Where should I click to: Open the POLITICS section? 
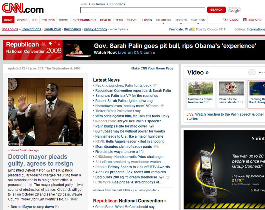point(48,20)
